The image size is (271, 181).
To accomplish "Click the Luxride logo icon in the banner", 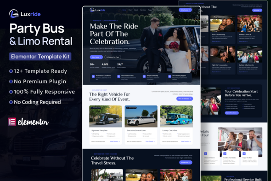I will [x=14, y=14].
